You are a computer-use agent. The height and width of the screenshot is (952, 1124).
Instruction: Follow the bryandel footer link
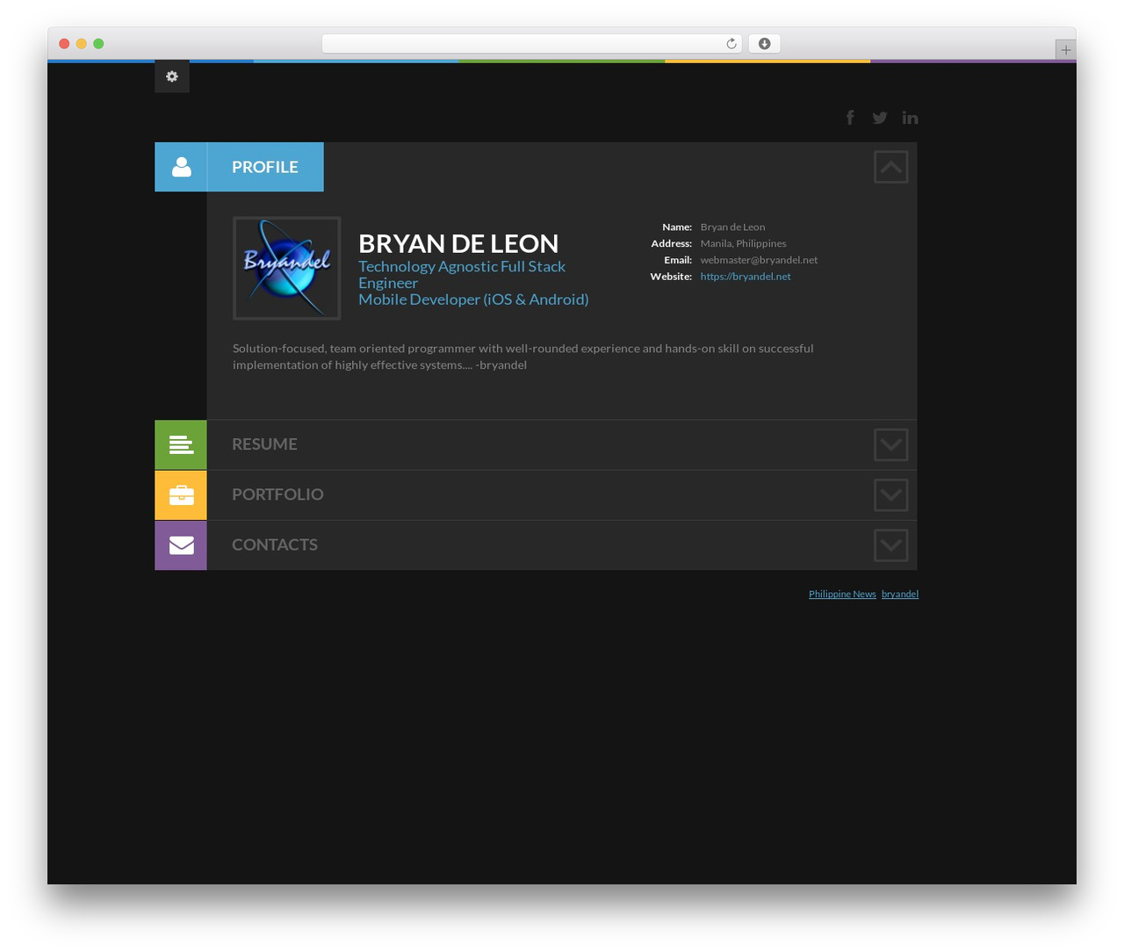(900, 595)
